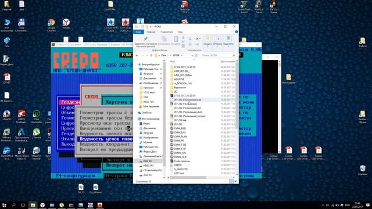Switch to the View ribbon tab
372x209 pixels.
pyautogui.click(x=180, y=32)
